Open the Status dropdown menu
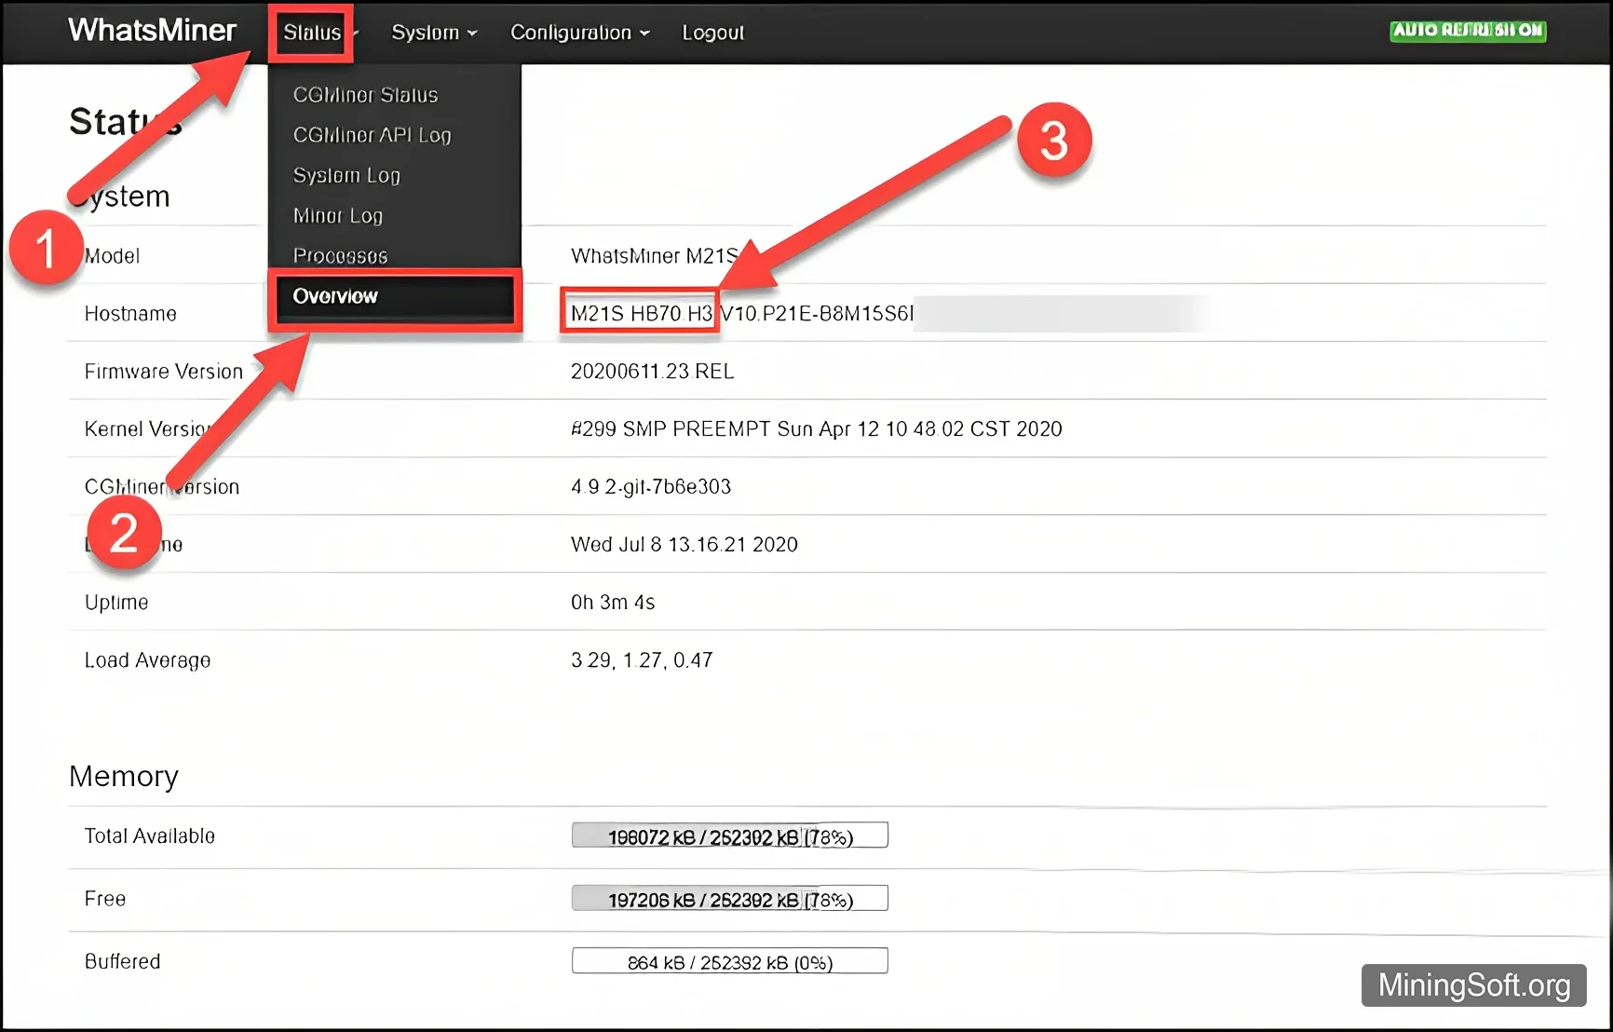 pos(319,33)
